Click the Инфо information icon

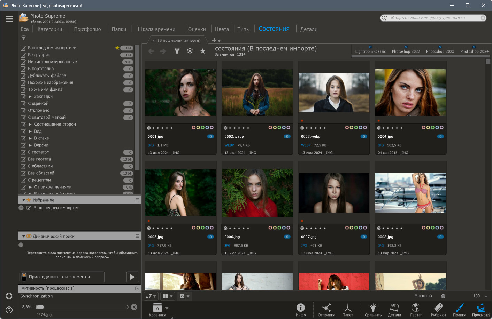(301, 308)
